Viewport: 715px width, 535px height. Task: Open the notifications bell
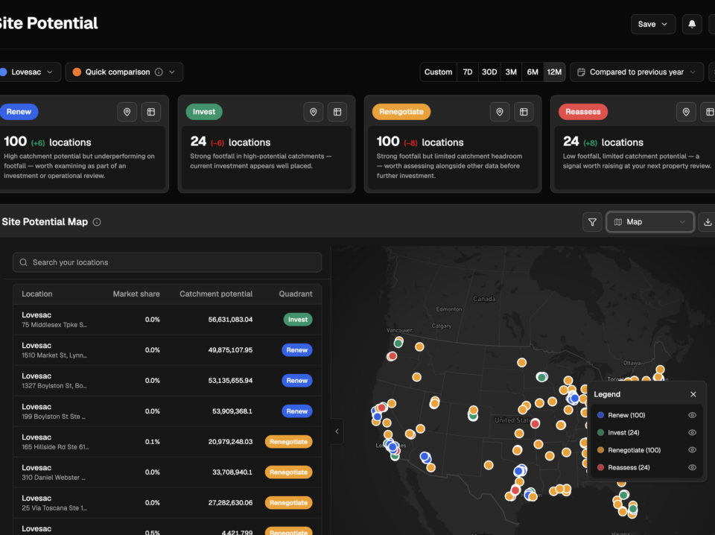pos(692,24)
